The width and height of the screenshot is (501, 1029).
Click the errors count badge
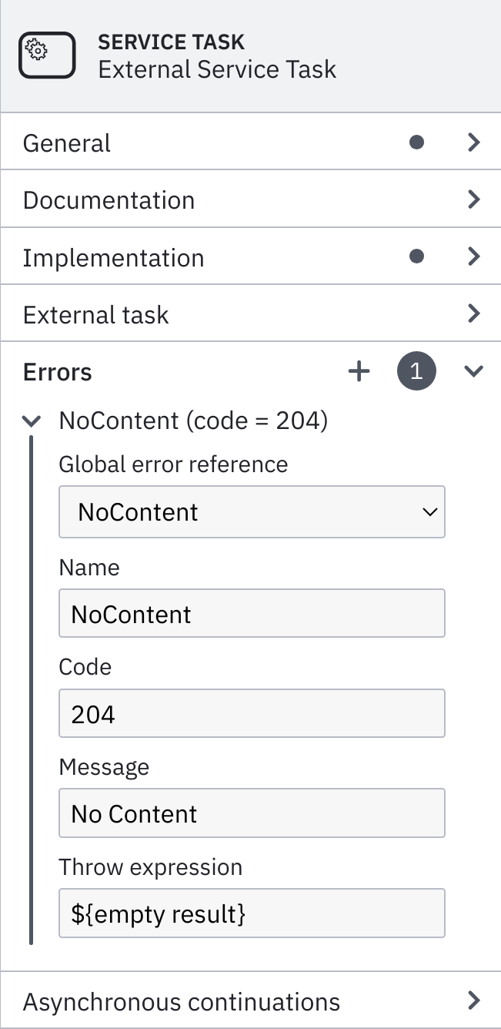[x=416, y=372]
